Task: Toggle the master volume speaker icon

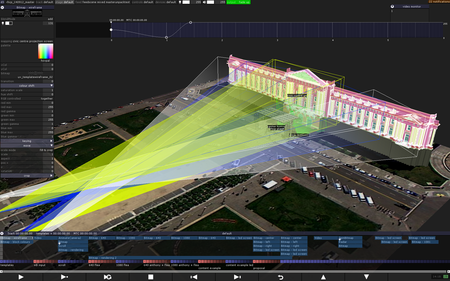Action: [204, 2]
